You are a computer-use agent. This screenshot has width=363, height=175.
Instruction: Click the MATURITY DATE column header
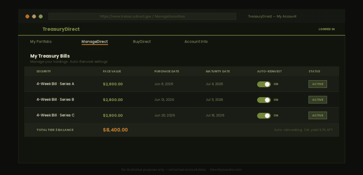(218, 71)
